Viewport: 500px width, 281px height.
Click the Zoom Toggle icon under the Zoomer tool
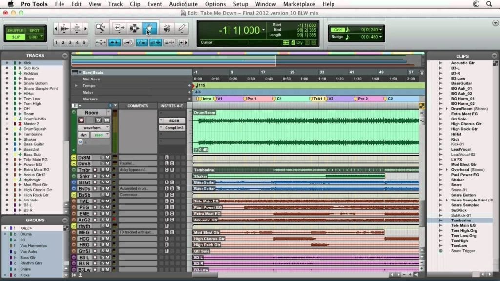tap(101, 42)
